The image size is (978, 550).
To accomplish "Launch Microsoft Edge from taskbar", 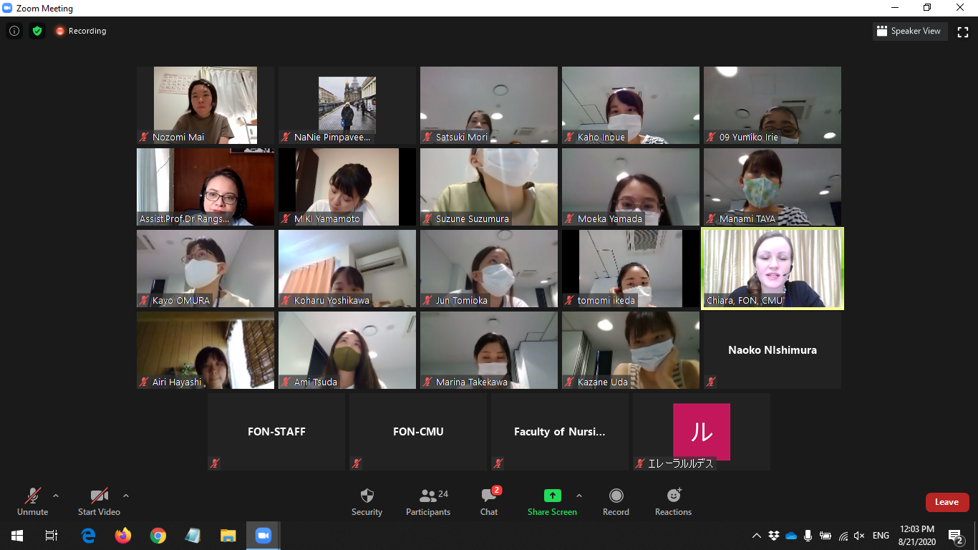I will [x=88, y=536].
